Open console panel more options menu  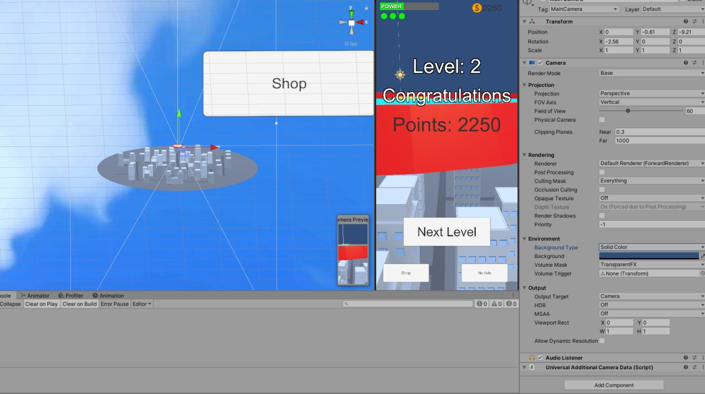point(513,295)
